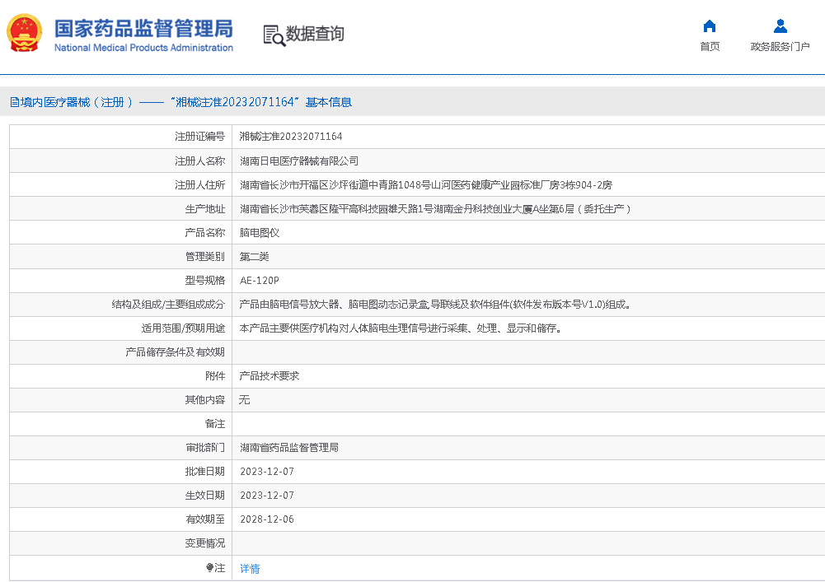Click the home house icon
825x582 pixels.
coord(709,26)
